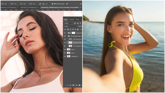Toggle airbrush-style build-up icon in options bar
165x93 pixels.
[40, 4]
